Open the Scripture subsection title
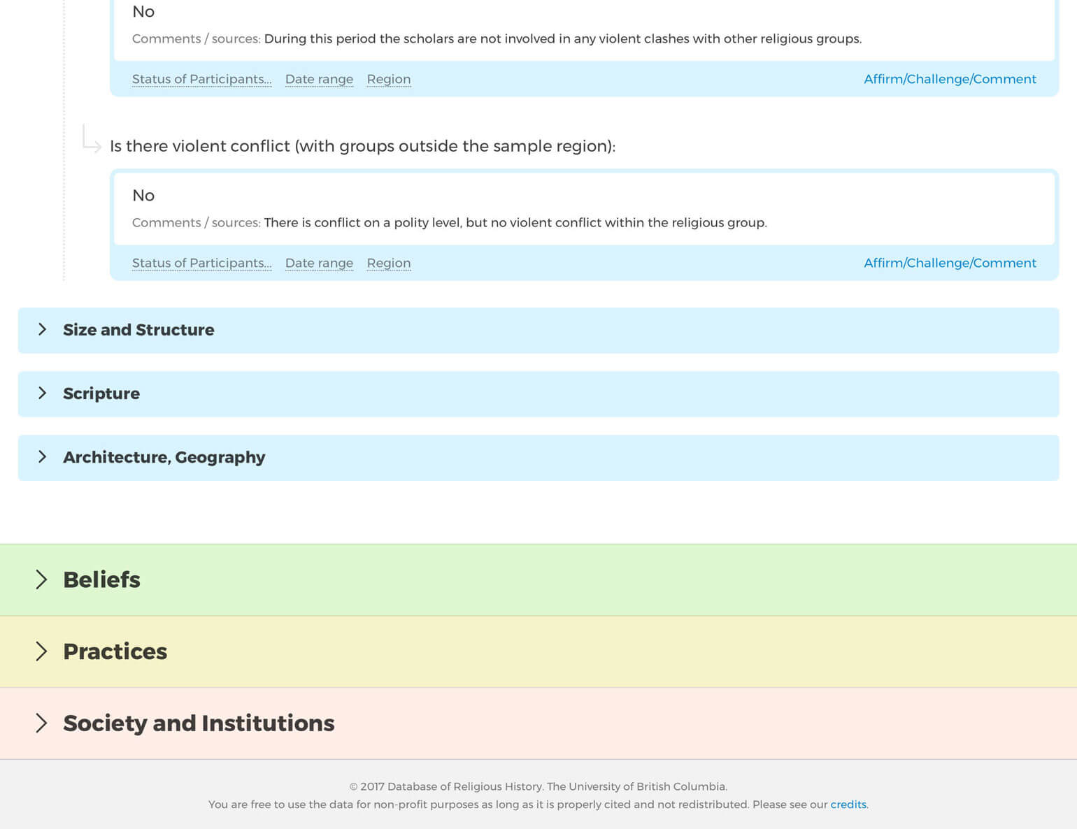This screenshot has height=829, width=1077. 101,394
